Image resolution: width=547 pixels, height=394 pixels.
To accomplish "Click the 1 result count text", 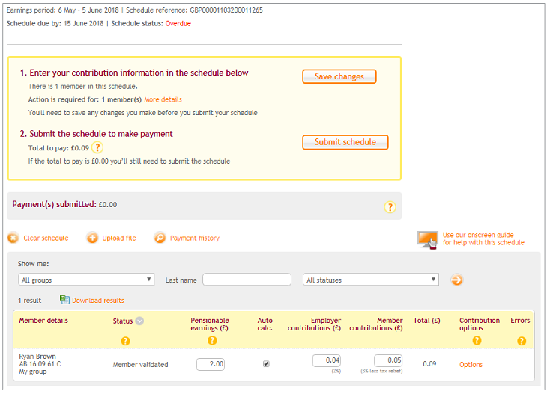I will [30, 300].
